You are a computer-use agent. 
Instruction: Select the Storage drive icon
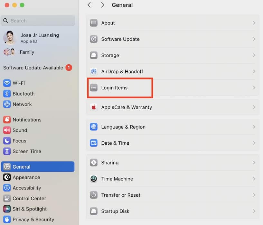click(94, 55)
